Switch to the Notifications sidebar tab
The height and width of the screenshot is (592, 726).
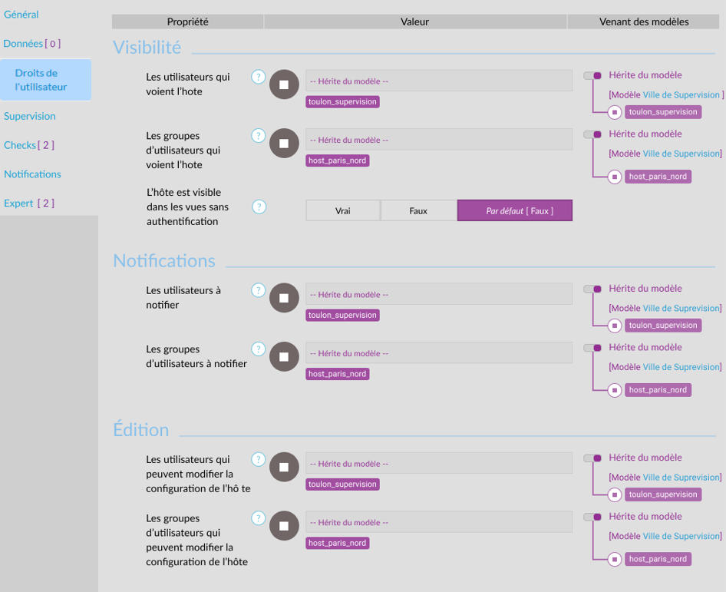coord(32,174)
